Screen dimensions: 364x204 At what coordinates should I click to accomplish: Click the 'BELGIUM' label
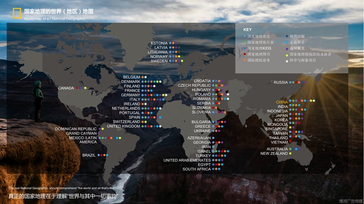[132, 77]
